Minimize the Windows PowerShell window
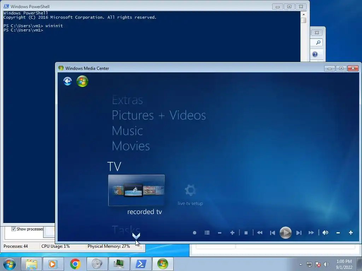The width and height of the screenshot is (362, 271). pyautogui.click(x=278, y=7)
